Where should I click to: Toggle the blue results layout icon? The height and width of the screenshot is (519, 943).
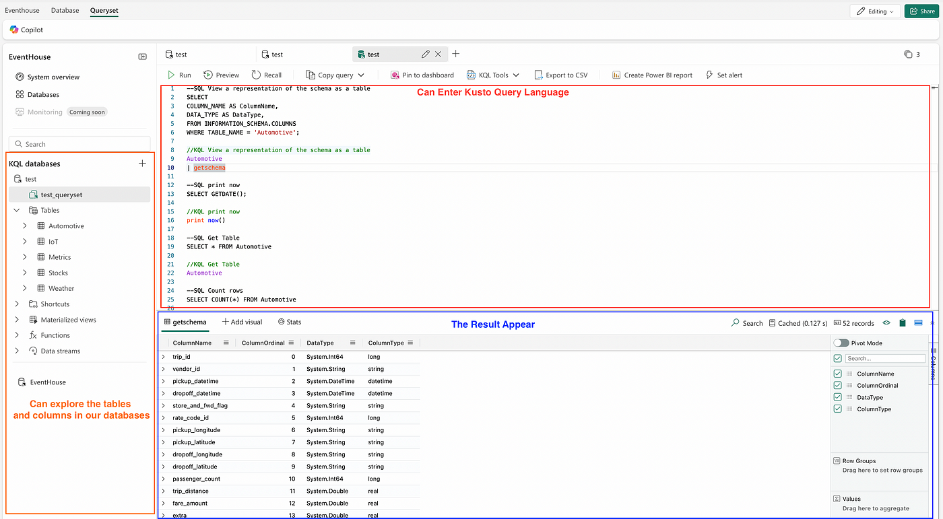(x=918, y=323)
